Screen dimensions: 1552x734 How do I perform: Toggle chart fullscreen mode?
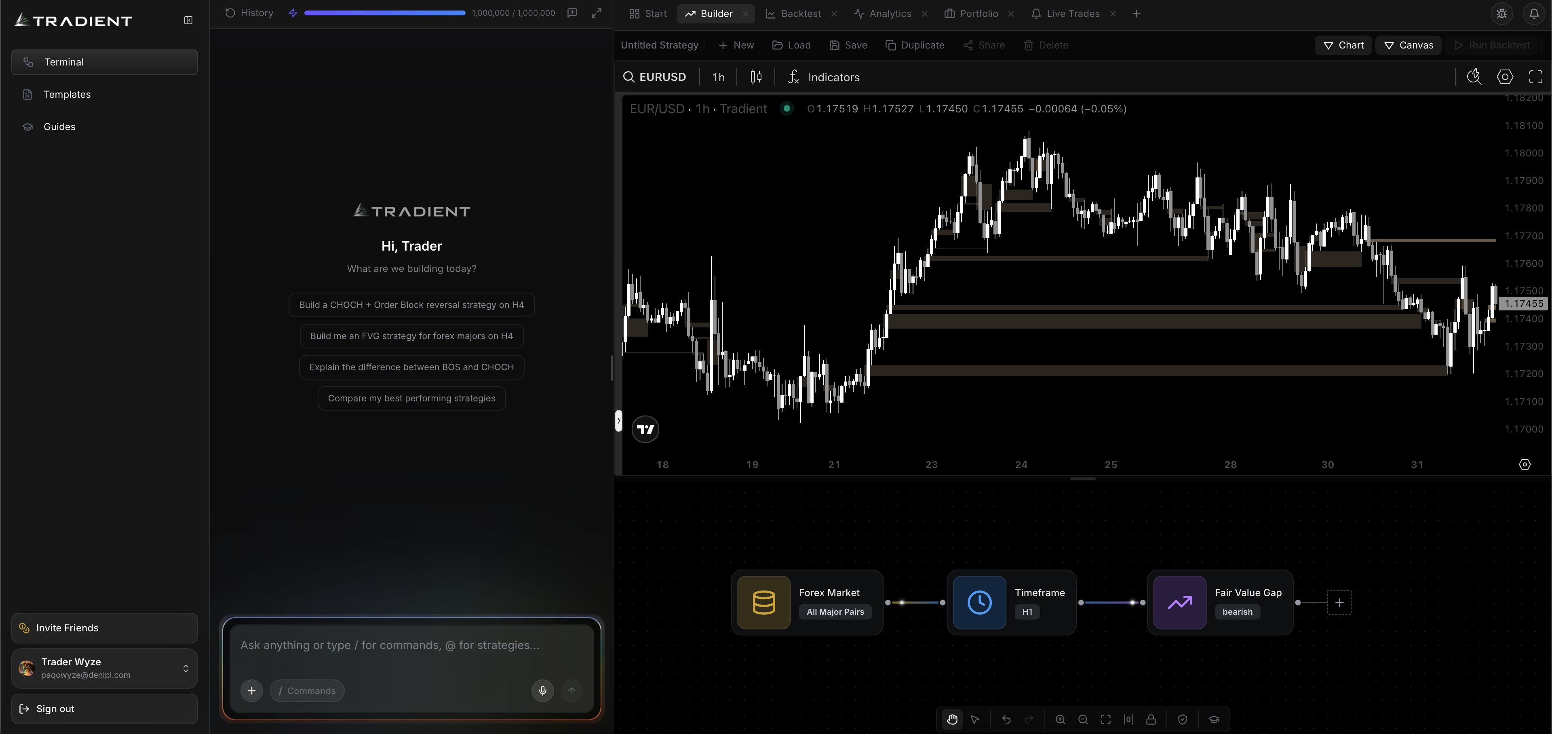pos(1536,76)
